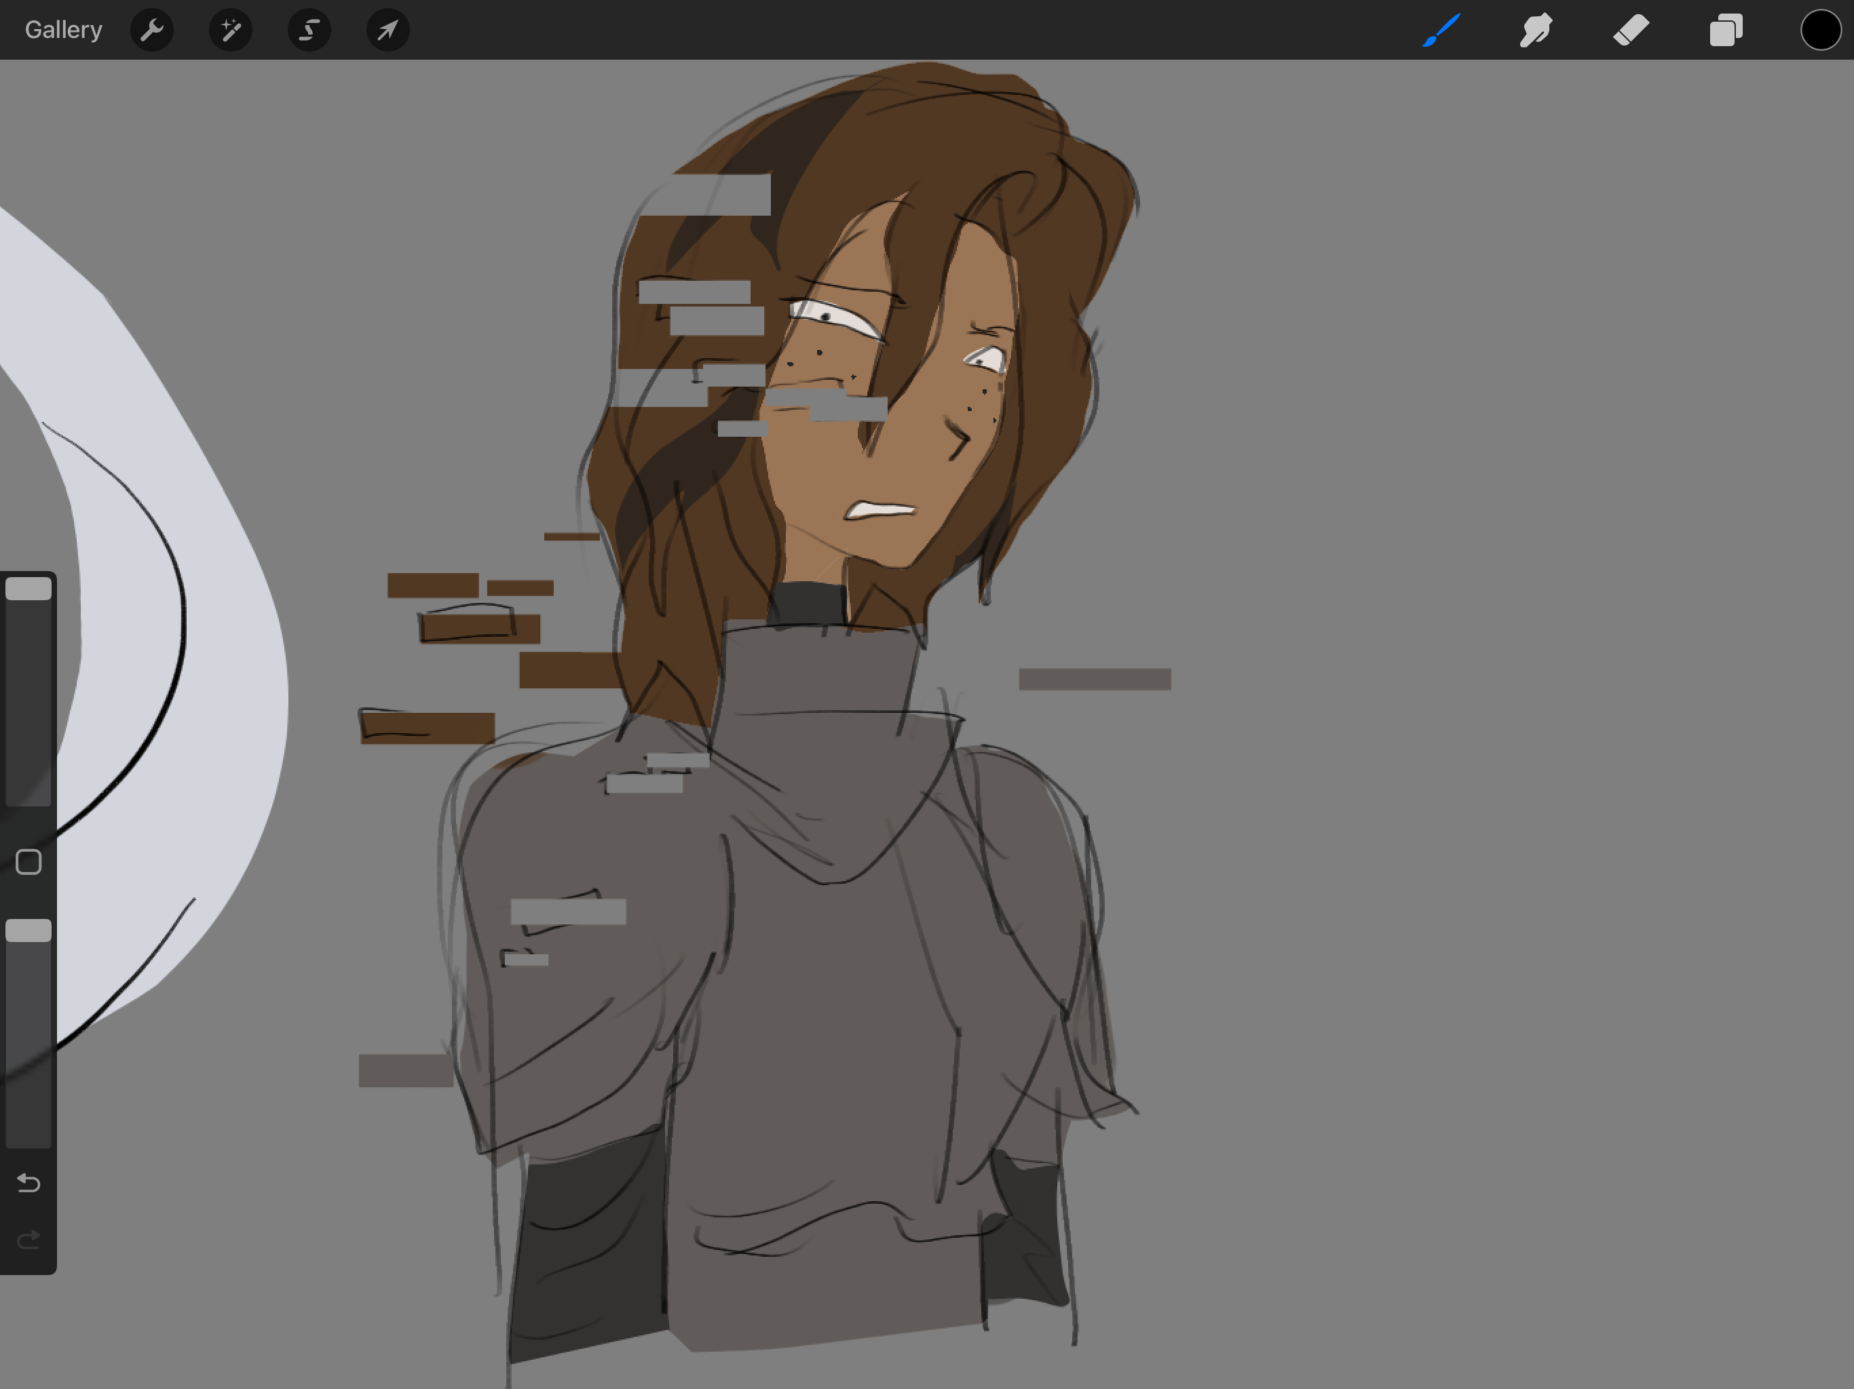Activate the Transform arrow tool
1854x1389 pixels.
(x=387, y=30)
